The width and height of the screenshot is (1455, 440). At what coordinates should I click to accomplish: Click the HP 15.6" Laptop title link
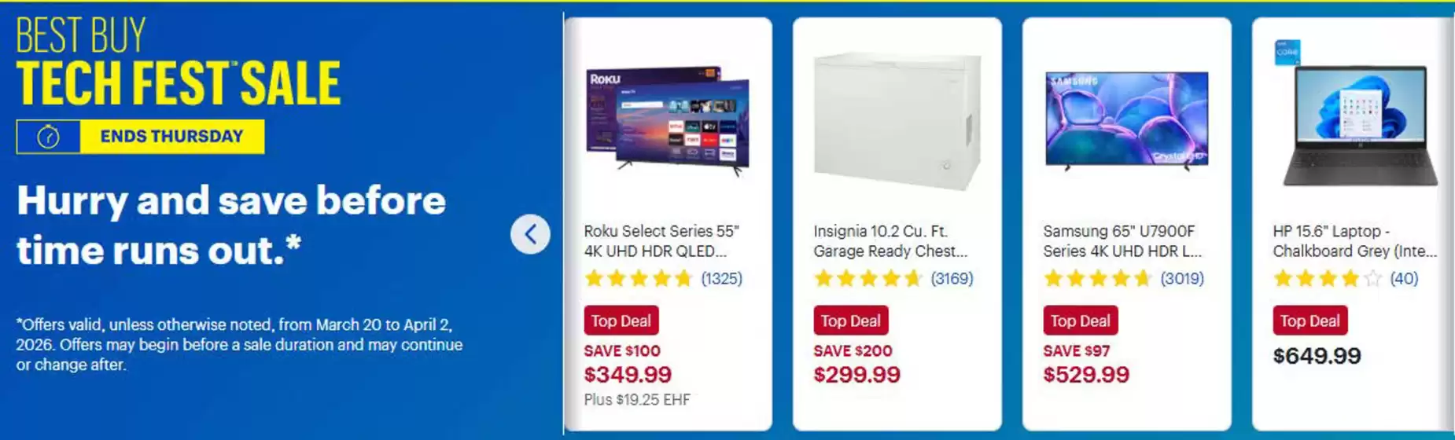[1354, 241]
